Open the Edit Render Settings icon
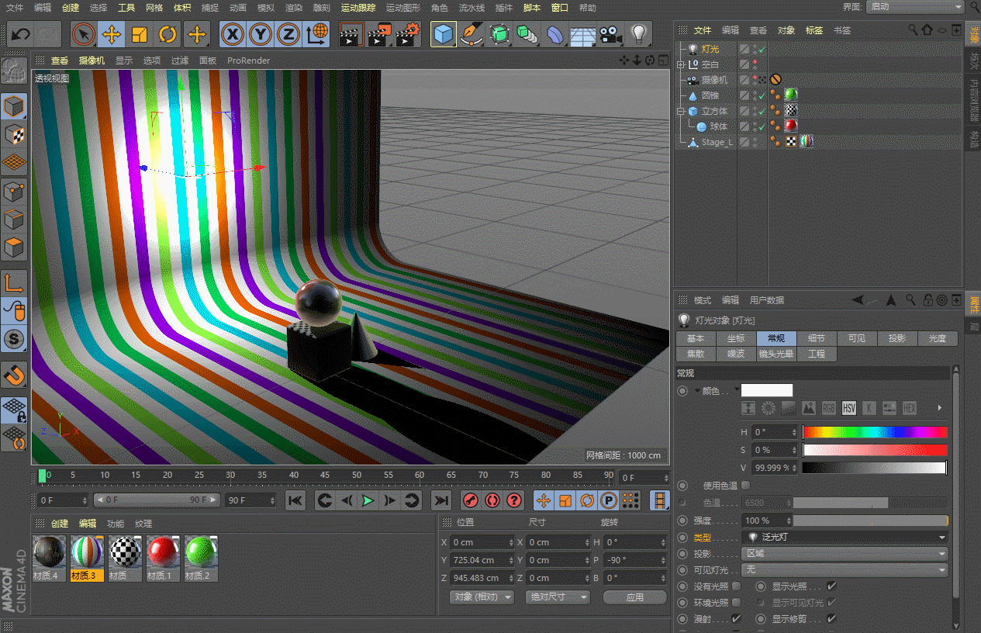This screenshot has width=981, height=633. [x=407, y=35]
